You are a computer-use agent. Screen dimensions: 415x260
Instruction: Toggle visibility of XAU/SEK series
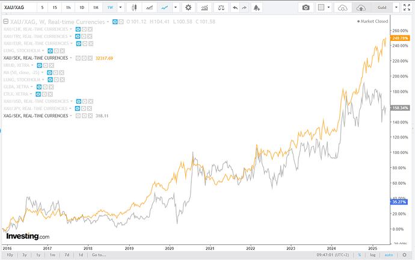pyautogui.click(x=77, y=58)
